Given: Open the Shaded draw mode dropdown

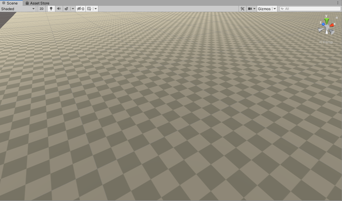Looking at the screenshot, I should pos(18,9).
